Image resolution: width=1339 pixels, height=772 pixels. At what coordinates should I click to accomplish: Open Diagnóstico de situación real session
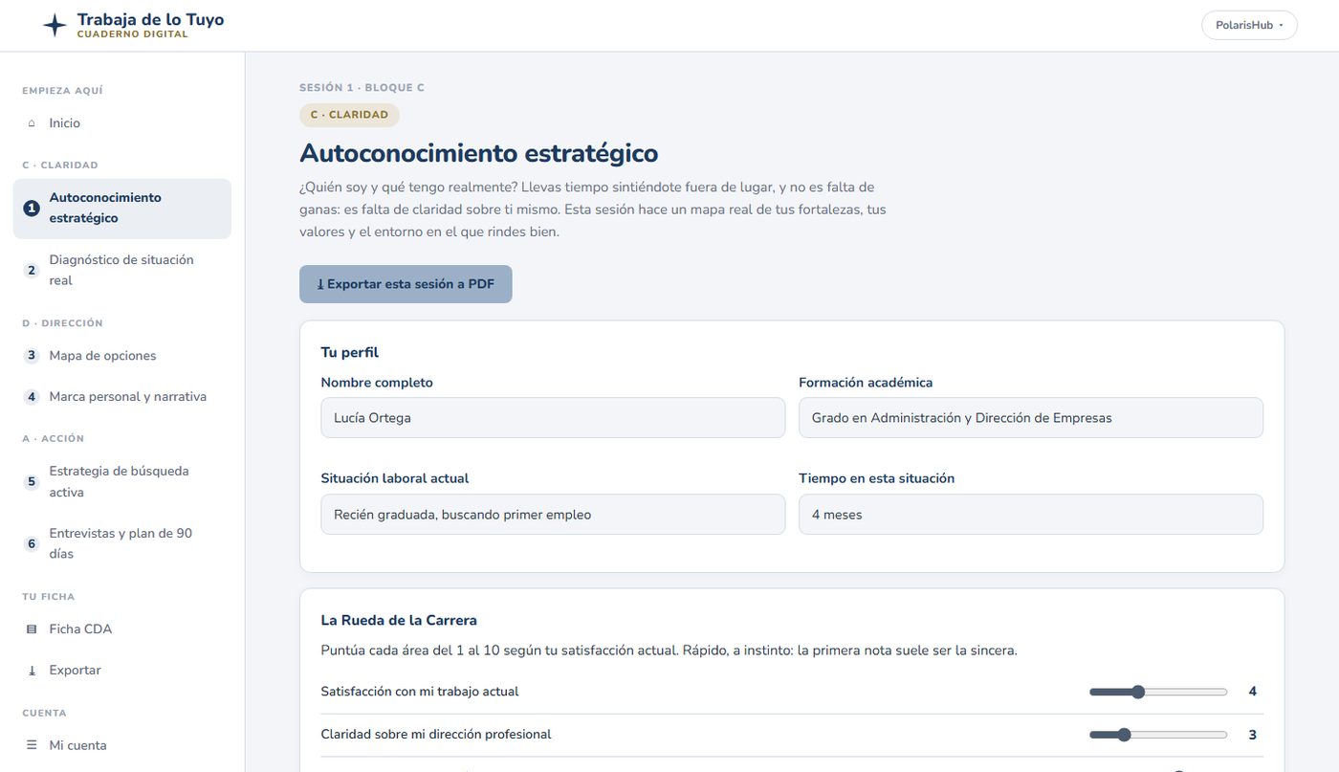[x=122, y=271]
